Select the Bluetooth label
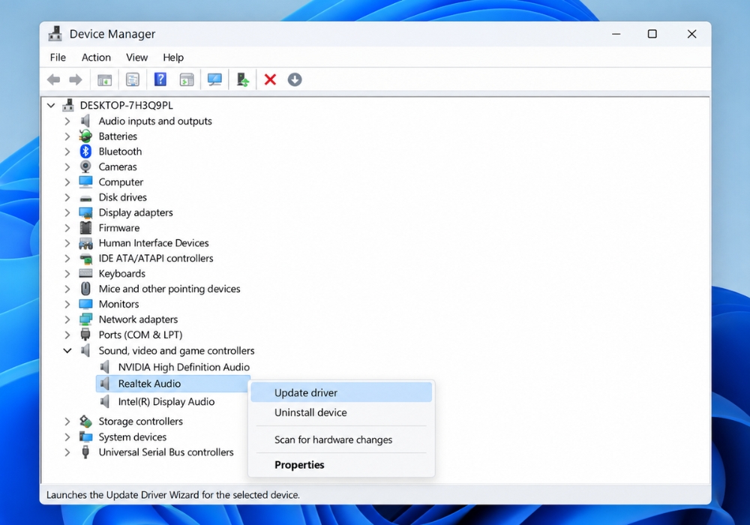Screen dimensions: 750x525 tap(120, 151)
